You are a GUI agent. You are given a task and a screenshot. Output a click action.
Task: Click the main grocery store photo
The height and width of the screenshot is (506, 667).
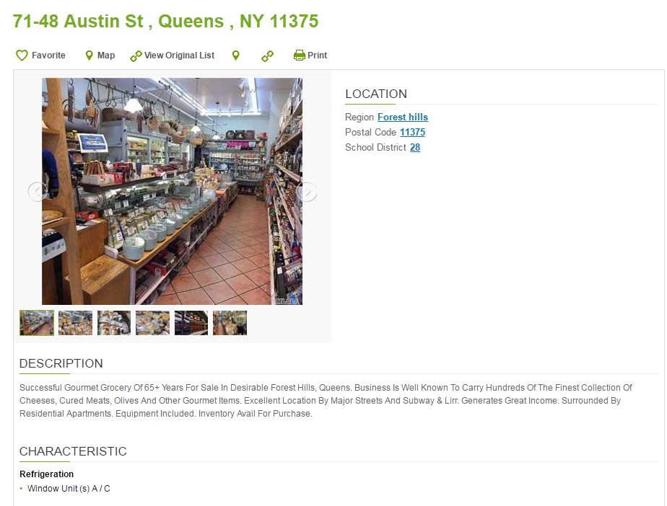172,191
